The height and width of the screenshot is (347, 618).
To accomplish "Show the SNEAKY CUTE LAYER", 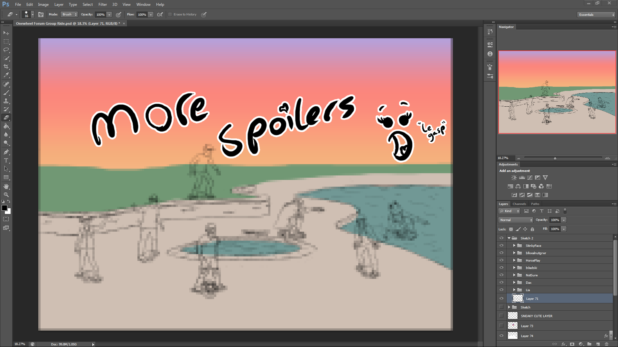I will 501,316.
